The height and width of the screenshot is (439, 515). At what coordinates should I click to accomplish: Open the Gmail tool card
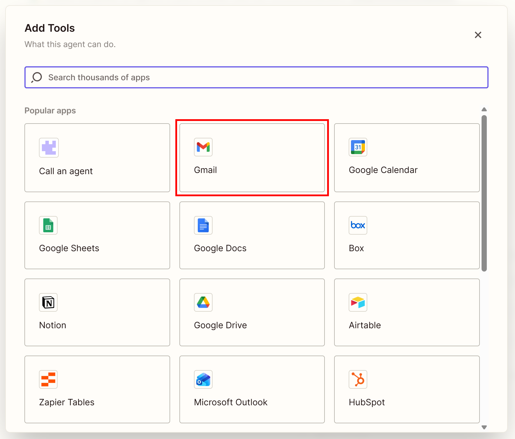pyautogui.click(x=252, y=158)
